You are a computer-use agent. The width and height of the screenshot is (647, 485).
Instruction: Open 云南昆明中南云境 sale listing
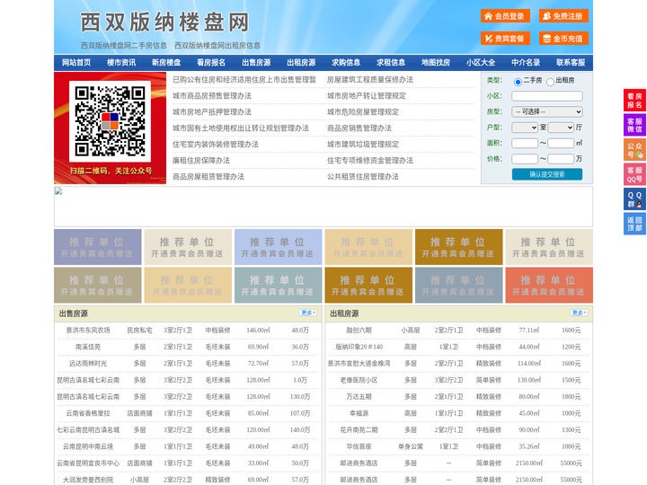88,446
